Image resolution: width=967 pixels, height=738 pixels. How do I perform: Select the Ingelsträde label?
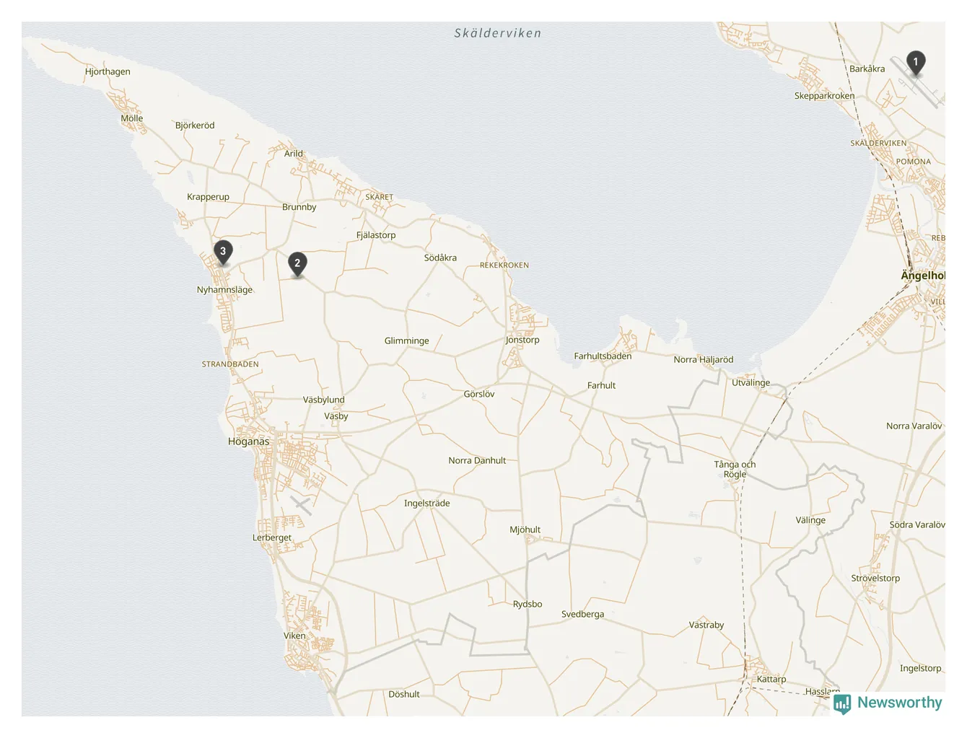point(426,504)
